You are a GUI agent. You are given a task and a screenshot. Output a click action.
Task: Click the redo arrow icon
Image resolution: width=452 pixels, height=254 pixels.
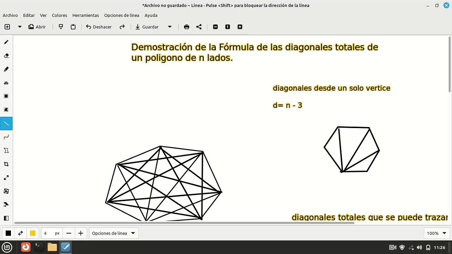122,27
